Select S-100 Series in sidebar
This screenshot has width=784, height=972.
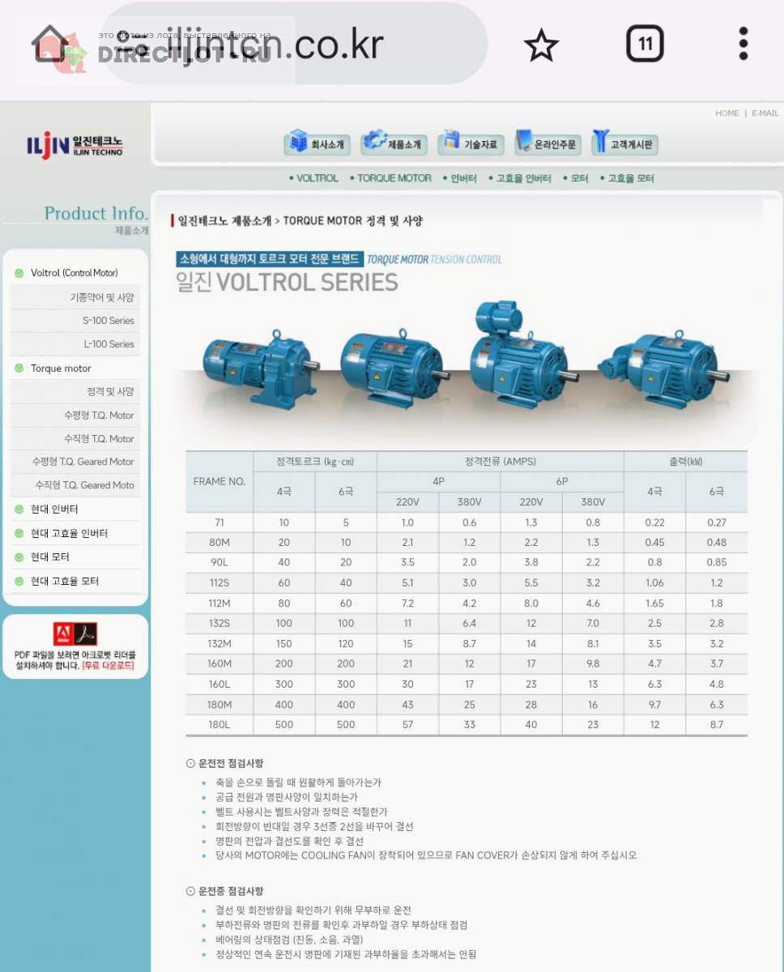[108, 321]
